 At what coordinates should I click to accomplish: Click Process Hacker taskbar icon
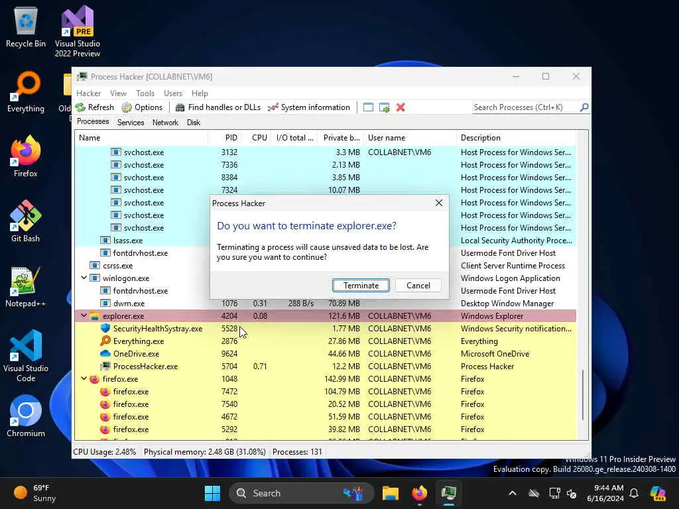tap(449, 493)
